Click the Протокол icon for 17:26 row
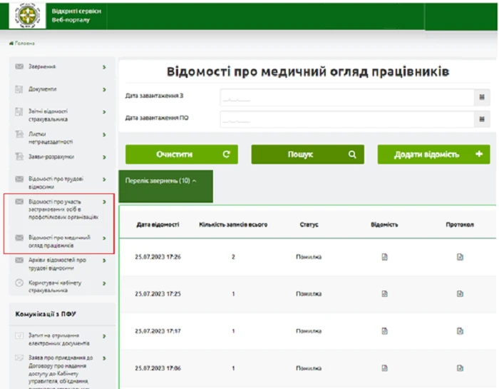 460,257
